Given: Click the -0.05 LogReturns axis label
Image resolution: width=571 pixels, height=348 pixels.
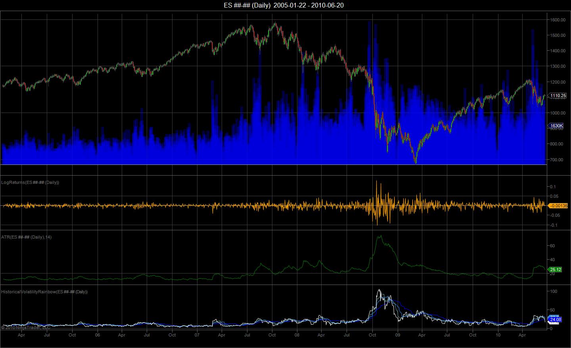Looking at the screenshot, I should [554, 216].
